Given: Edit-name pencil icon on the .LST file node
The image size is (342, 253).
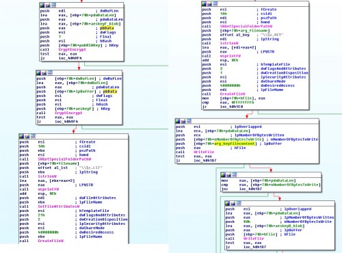Looking at the screenshot, I should [x=27, y=136].
